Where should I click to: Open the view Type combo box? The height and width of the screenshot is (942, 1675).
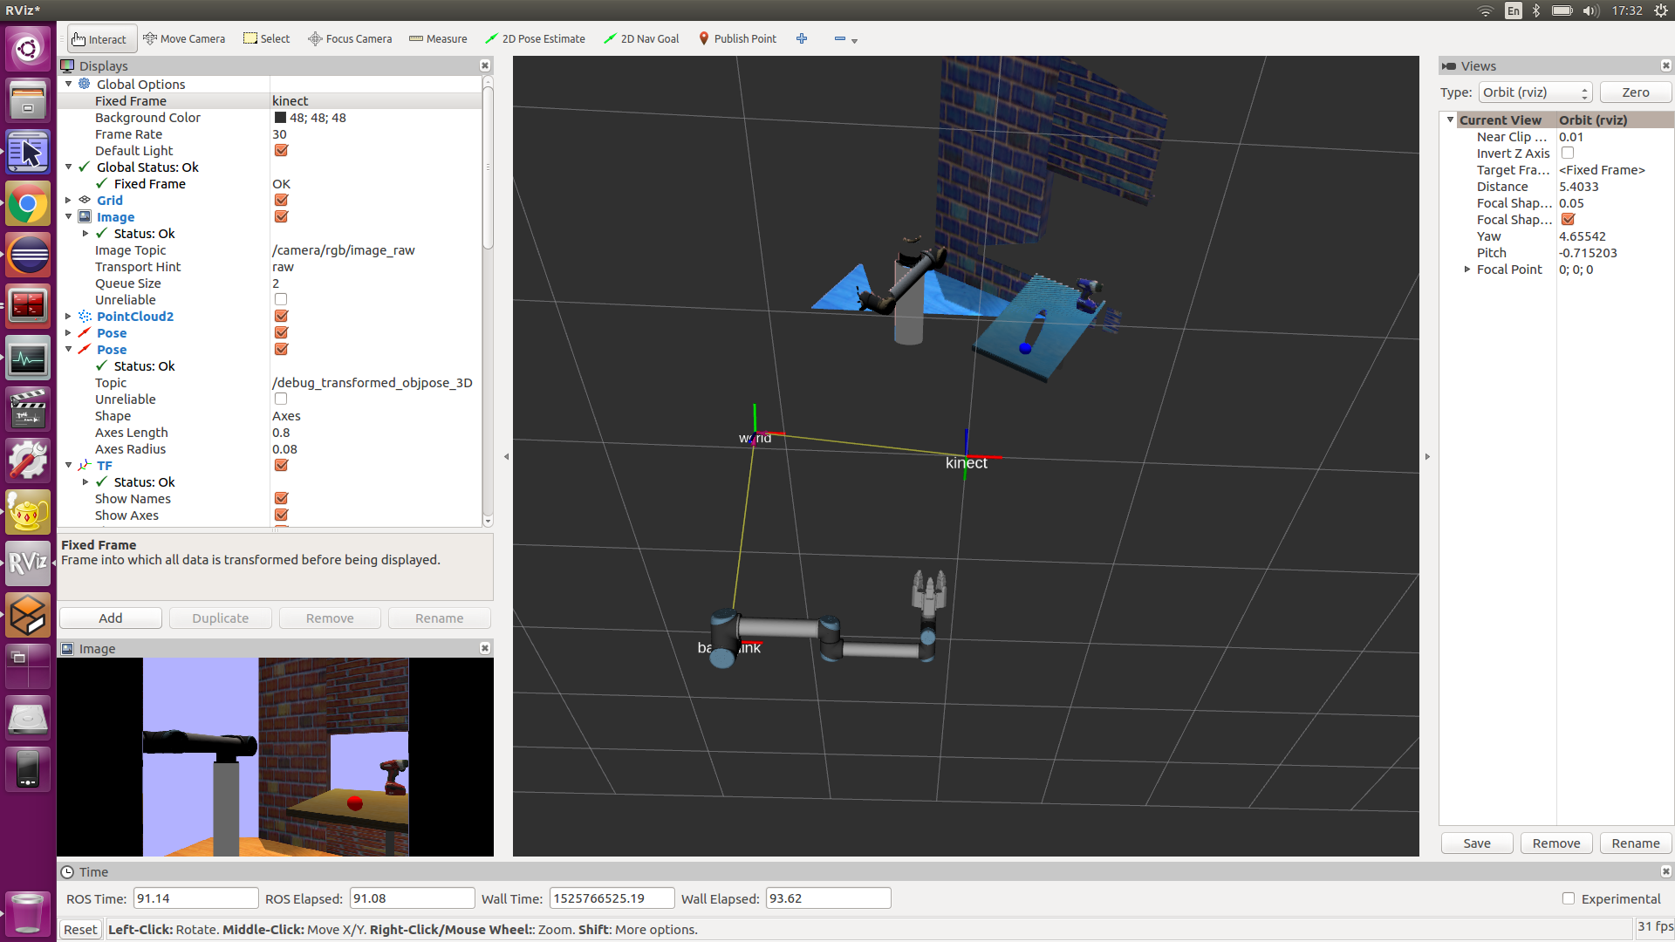[x=1535, y=92]
